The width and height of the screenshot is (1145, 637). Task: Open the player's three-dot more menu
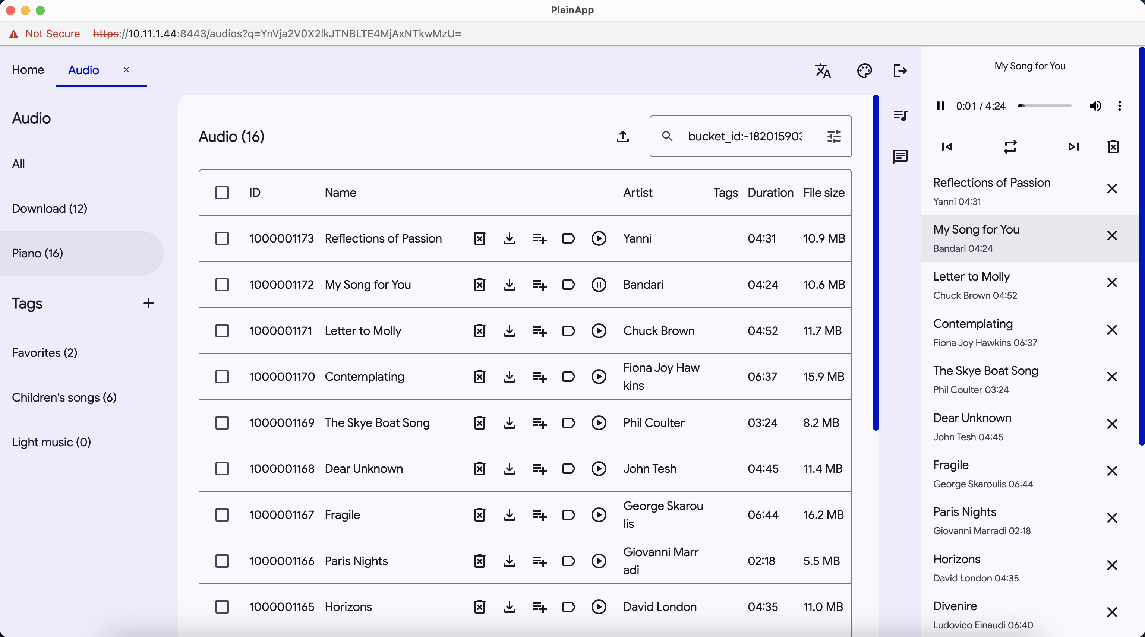point(1119,106)
